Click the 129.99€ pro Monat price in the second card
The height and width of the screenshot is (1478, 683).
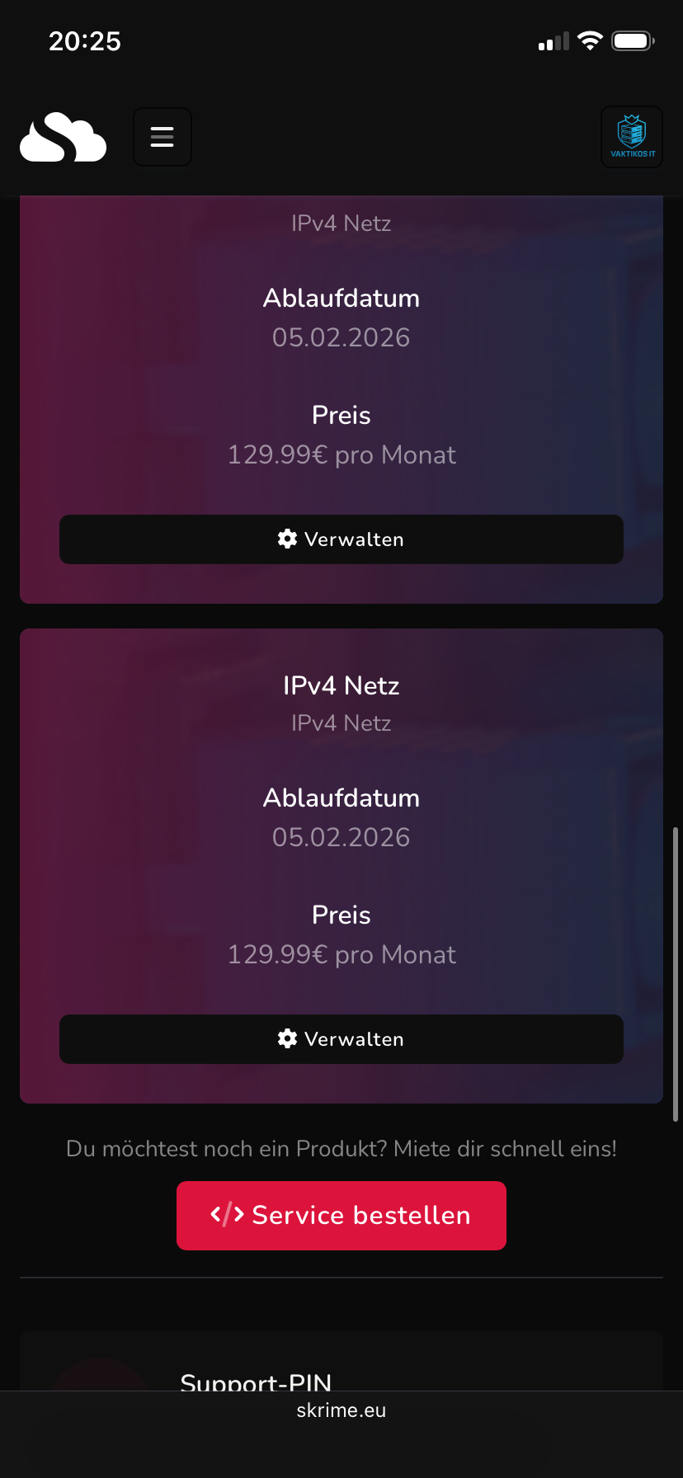tap(341, 954)
